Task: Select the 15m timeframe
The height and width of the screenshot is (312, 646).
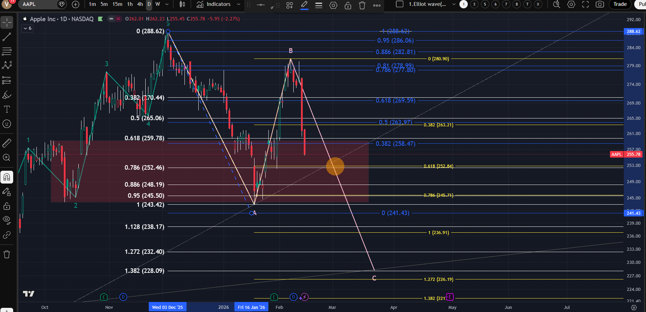Action: click(x=117, y=5)
